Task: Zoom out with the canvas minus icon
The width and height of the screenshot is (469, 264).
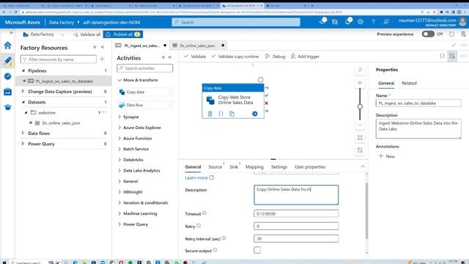Action: click(x=360, y=125)
